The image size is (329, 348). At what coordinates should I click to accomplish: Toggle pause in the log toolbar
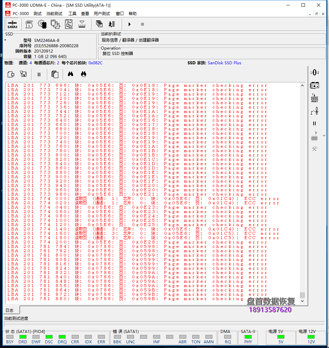point(39,74)
